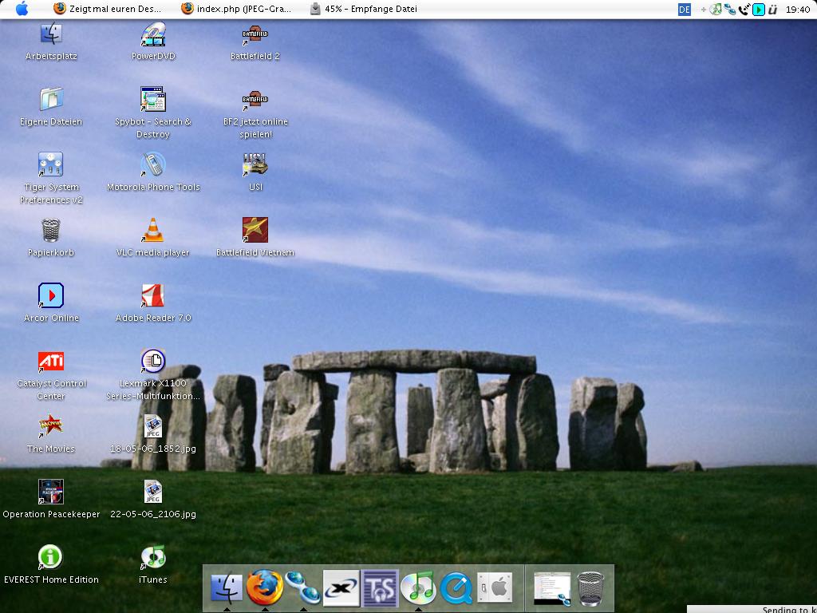Switch to 'Zeigt mal euren Des...' Firefox window
This screenshot has width=817, height=613.
coord(108,9)
